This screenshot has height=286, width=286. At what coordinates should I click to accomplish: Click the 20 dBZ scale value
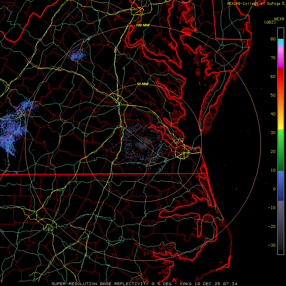coord(273,152)
